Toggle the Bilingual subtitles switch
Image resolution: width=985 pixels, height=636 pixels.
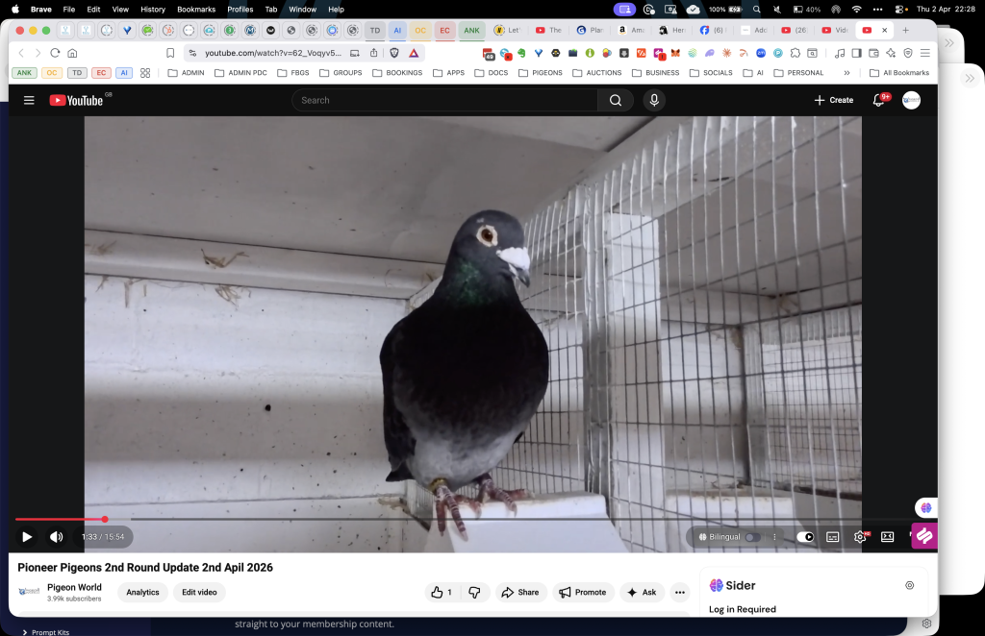tap(752, 537)
